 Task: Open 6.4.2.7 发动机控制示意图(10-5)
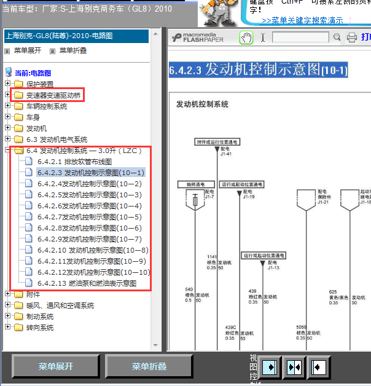point(90,217)
